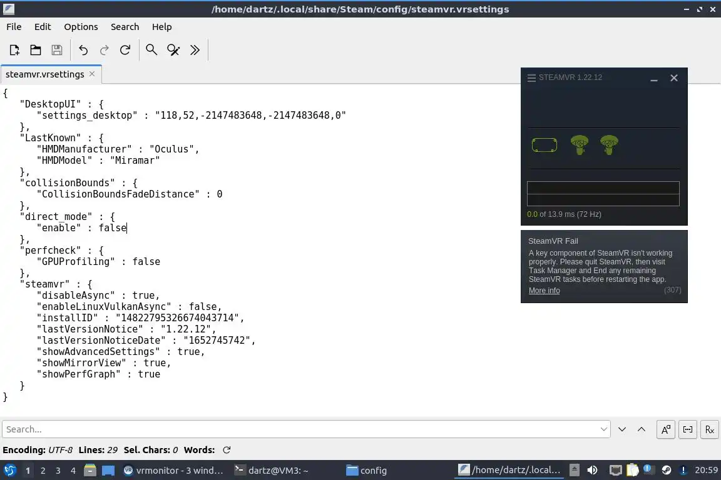Click the "GPUProfiling" : false line
The height and width of the screenshot is (480, 721).
[x=98, y=261]
